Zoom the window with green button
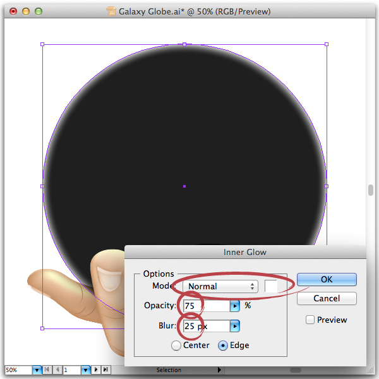The width and height of the screenshot is (379, 379). coord(39,11)
